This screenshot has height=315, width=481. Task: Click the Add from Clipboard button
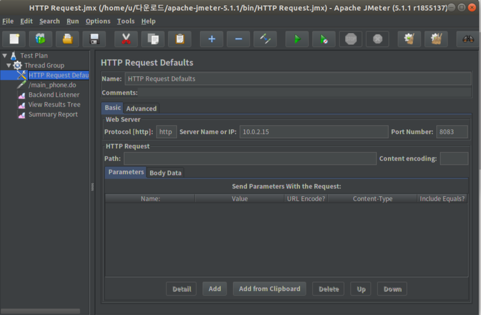(x=270, y=289)
